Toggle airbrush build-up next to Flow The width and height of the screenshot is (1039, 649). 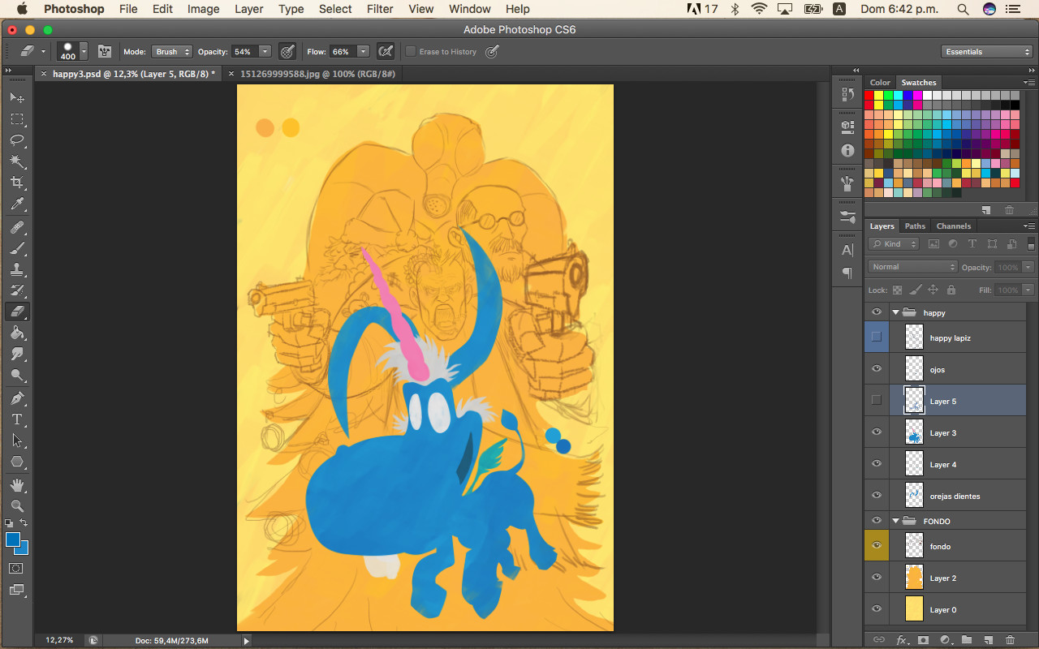(386, 51)
